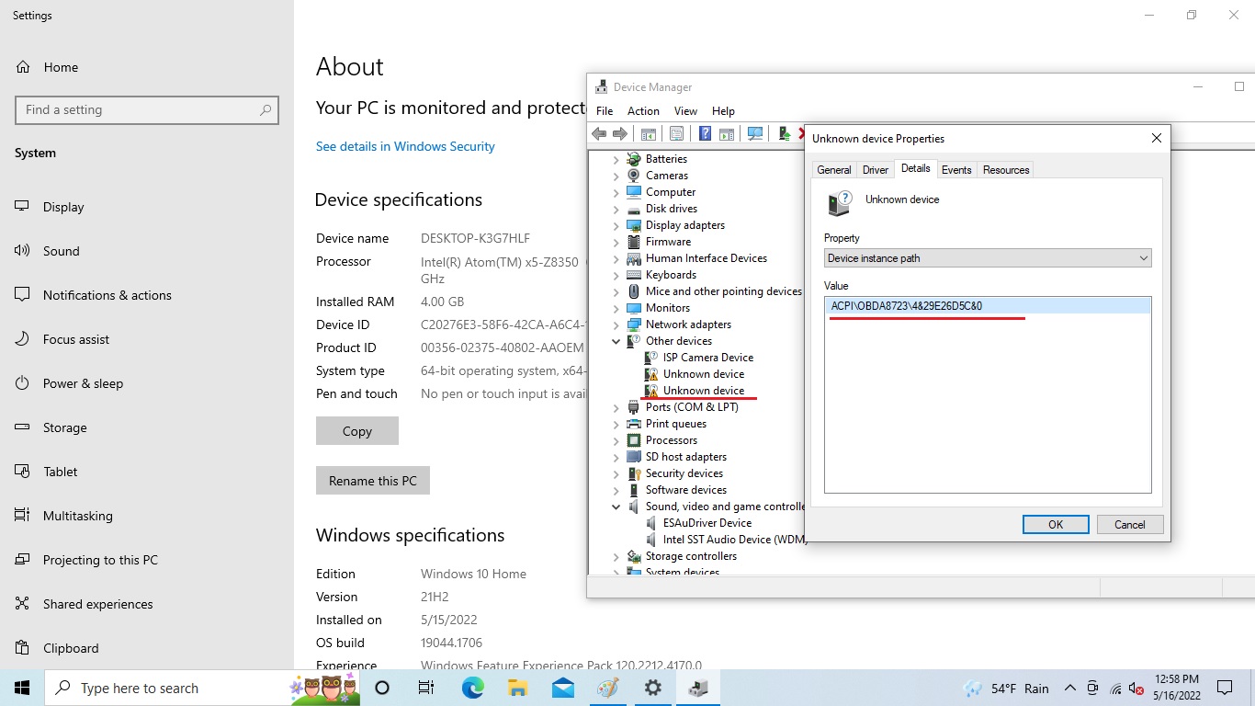Expand the Batteries category
Image resolution: width=1255 pixels, height=706 pixels.
click(x=616, y=159)
